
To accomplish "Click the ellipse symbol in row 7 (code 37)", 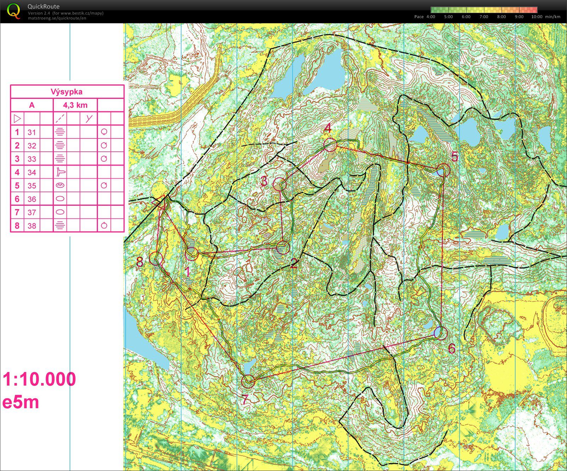I will [x=60, y=212].
